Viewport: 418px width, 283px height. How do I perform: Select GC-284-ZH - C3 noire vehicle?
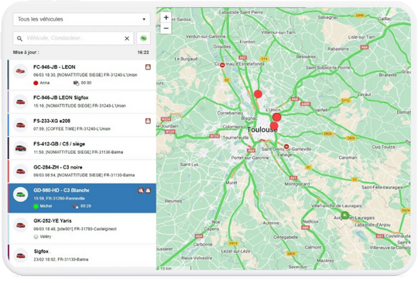(82, 171)
